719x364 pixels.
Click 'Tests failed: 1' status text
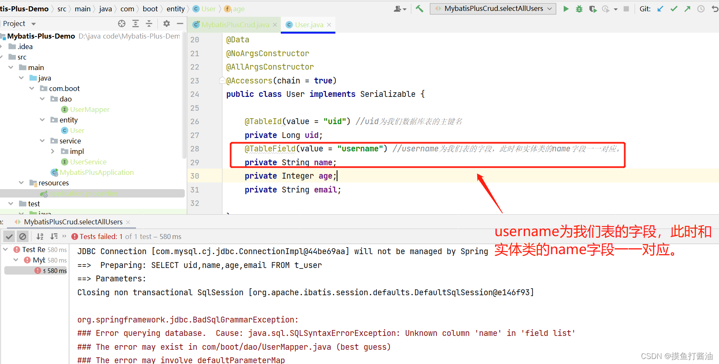coord(101,237)
